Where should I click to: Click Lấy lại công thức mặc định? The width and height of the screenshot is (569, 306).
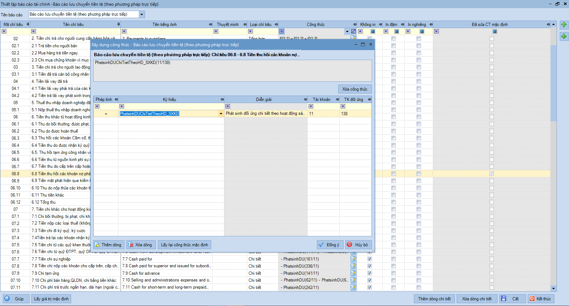click(185, 245)
